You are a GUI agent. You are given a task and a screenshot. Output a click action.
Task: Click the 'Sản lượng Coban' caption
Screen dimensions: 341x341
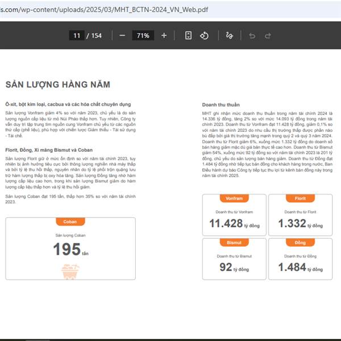click(x=70, y=235)
